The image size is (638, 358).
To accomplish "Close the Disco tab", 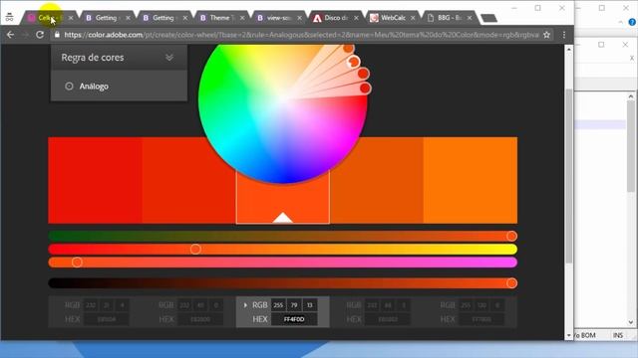I will (x=356, y=18).
